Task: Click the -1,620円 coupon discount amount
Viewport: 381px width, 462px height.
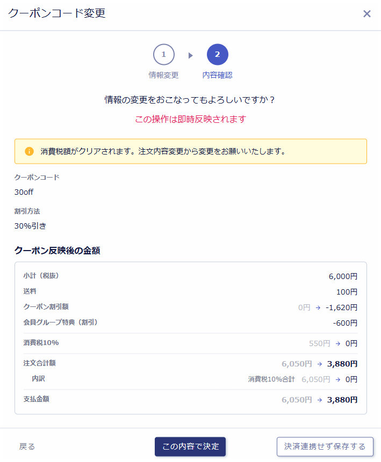Action: pos(341,307)
